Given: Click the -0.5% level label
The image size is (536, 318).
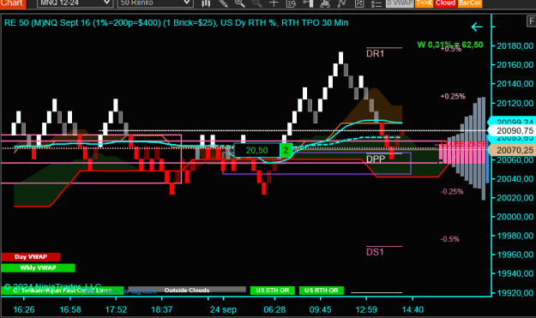Looking at the screenshot, I should pyautogui.click(x=450, y=239).
